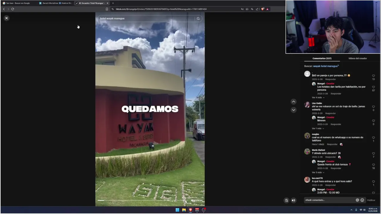This screenshot has width=381, height=214.
Task: Click the leo.ram770 username
Action: pyautogui.click(x=317, y=178)
